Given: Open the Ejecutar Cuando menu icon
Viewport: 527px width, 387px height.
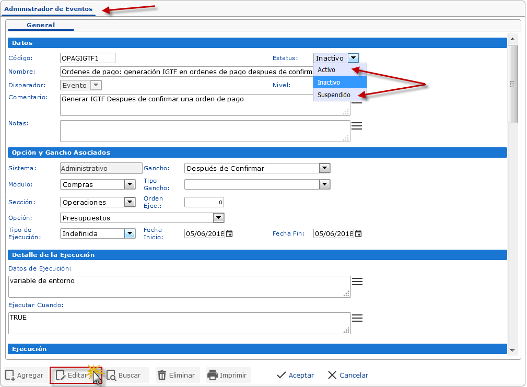Looking at the screenshot, I should 357,318.
